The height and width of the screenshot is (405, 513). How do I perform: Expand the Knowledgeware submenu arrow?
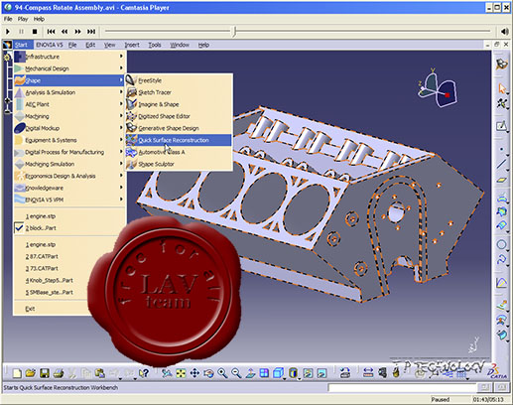[121, 188]
